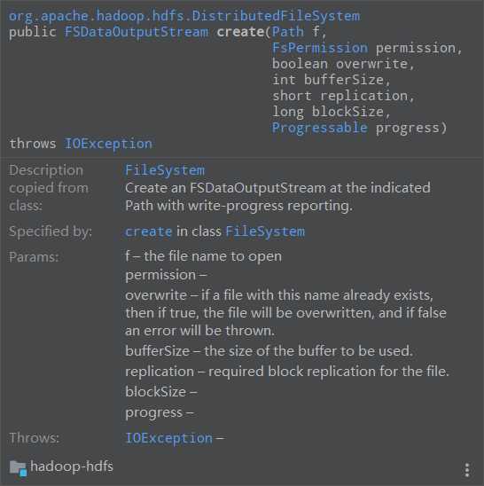484x486 pixels.
Task: Click IOException in the Throws section
Action: point(169,438)
